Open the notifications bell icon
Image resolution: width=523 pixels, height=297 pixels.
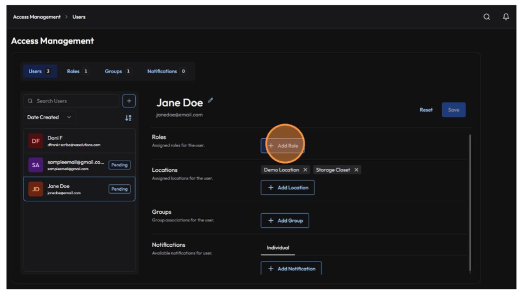click(x=506, y=17)
